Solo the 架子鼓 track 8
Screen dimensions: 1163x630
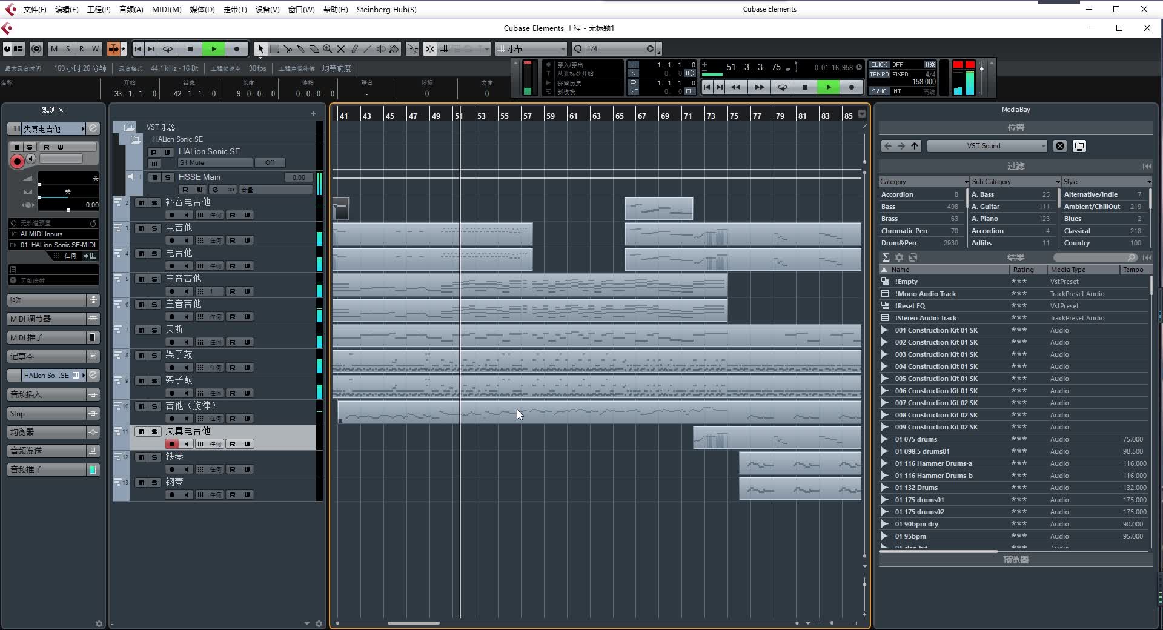pyautogui.click(x=154, y=356)
